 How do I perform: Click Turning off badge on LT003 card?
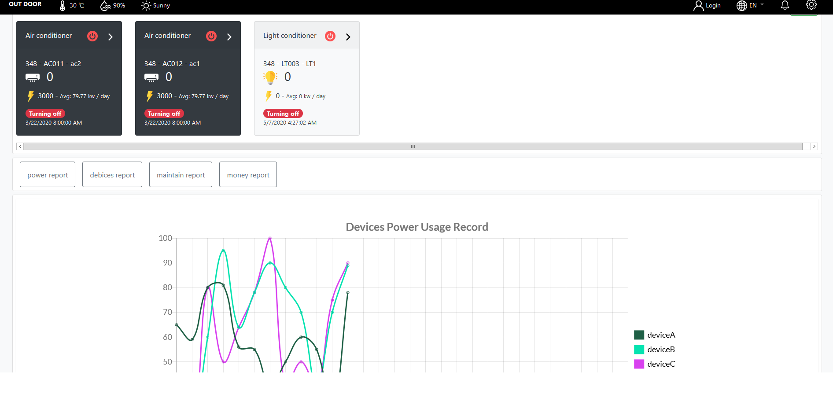[x=283, y=114]
